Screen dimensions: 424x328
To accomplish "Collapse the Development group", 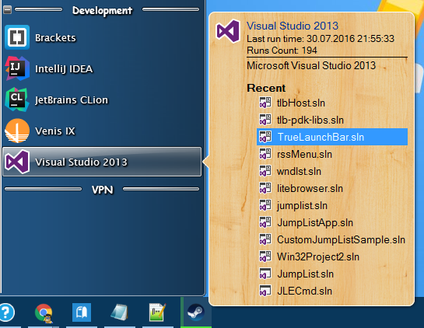I will tap(7, 10).
